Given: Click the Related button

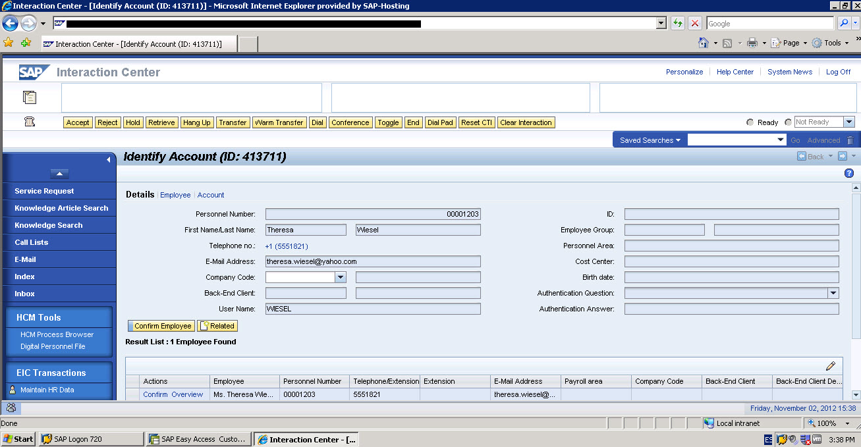Looking at the screenshot, I should [x=217, y=326].
